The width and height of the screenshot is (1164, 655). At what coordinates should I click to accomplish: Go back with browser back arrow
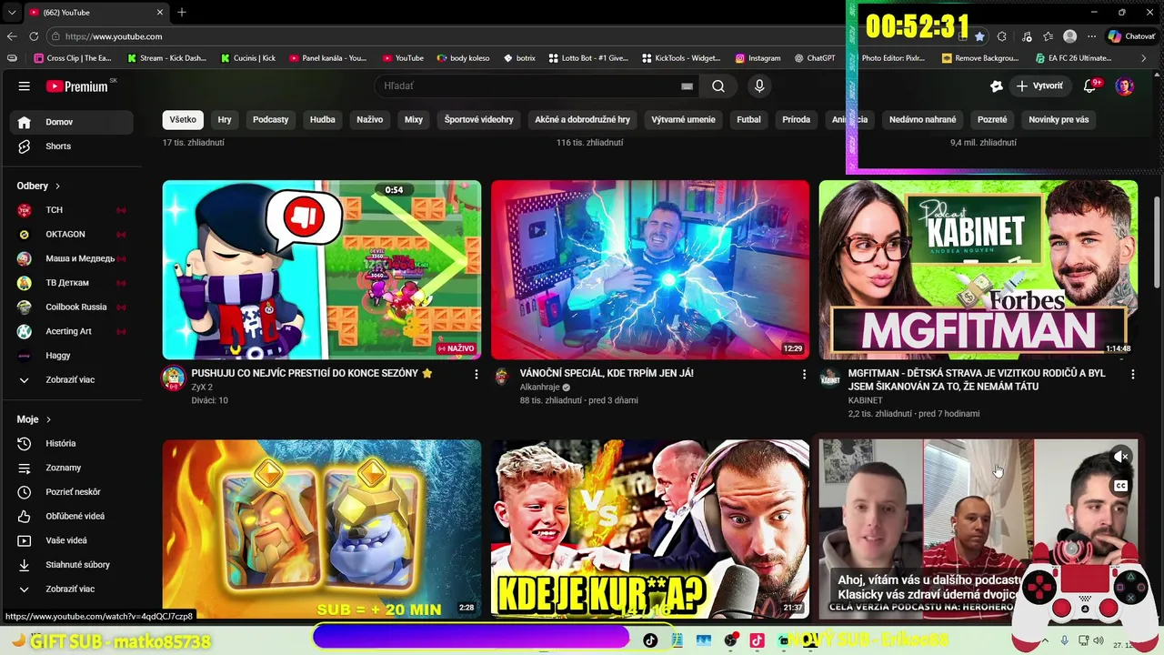pos(12,36)
